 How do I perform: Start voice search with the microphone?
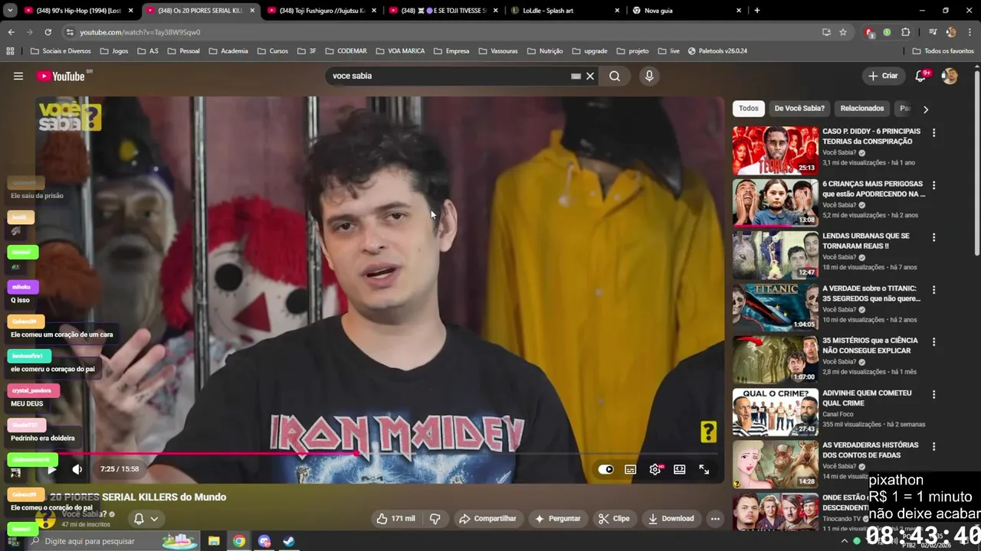(x=649, y=76)
